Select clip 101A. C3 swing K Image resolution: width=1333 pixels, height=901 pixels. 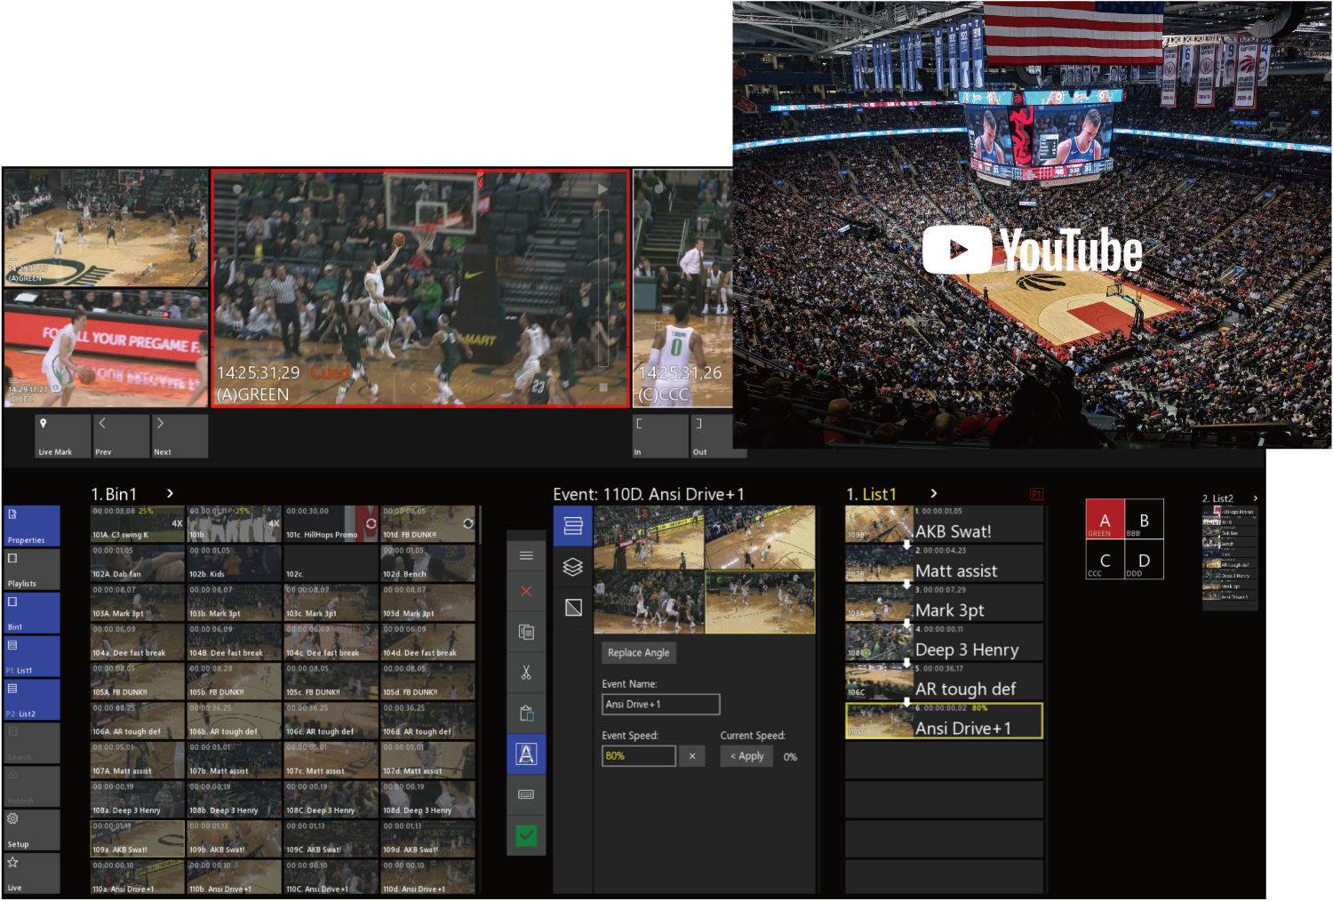tap(138, 524)
